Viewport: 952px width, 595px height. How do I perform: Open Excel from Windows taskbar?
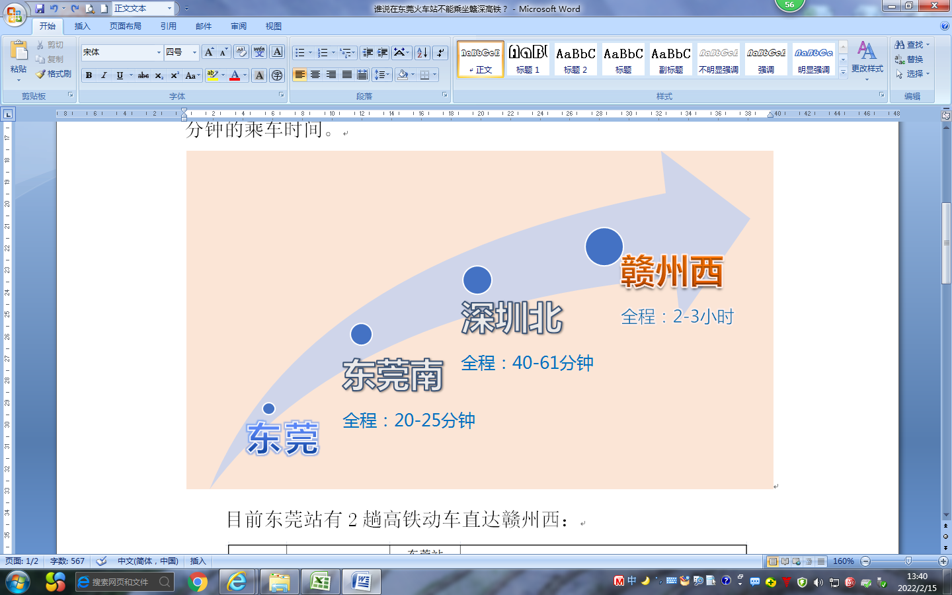click(321, 582)
